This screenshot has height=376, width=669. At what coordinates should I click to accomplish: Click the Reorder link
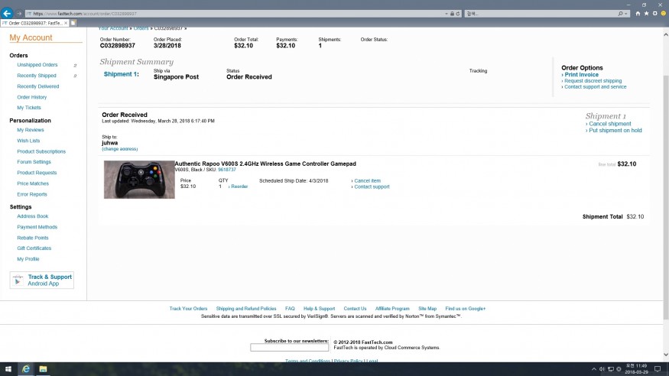[239, 186]
